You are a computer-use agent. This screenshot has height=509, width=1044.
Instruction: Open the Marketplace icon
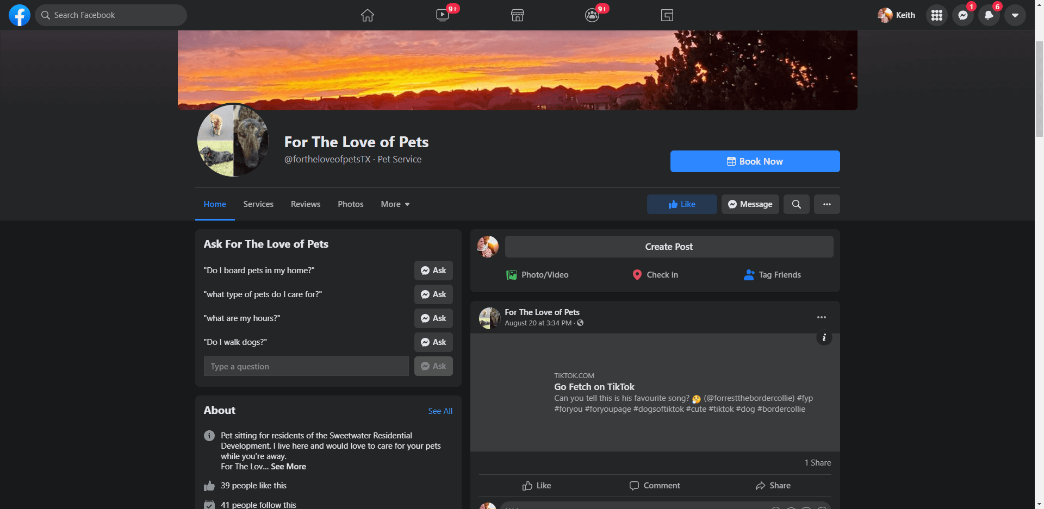(x=517, y=15)
